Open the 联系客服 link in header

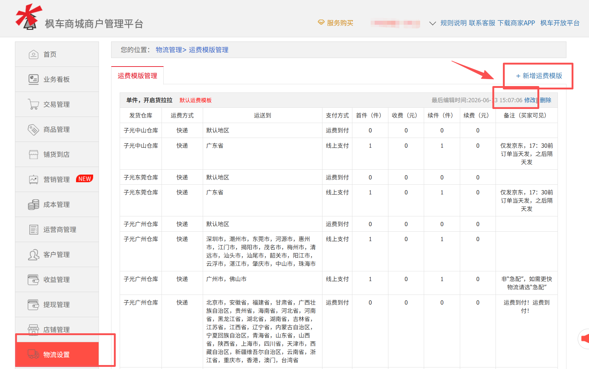(482, 23)
